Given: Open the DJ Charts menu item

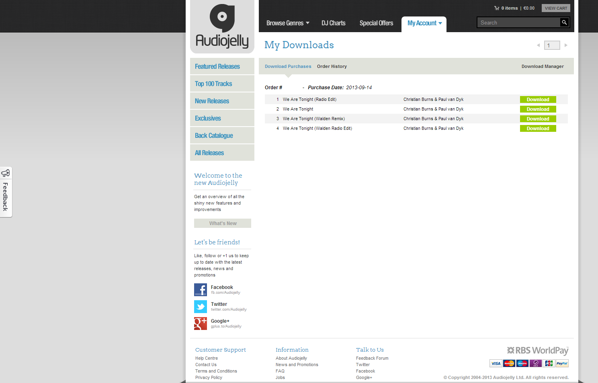Looking at the screenshot, I should coord(333,23).
